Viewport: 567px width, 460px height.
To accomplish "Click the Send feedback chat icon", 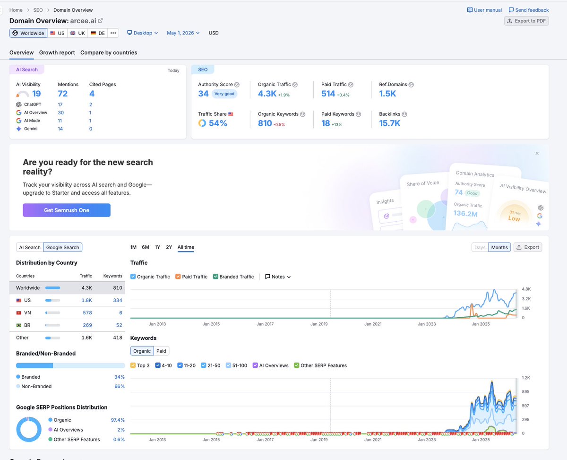I will (511, 10).
